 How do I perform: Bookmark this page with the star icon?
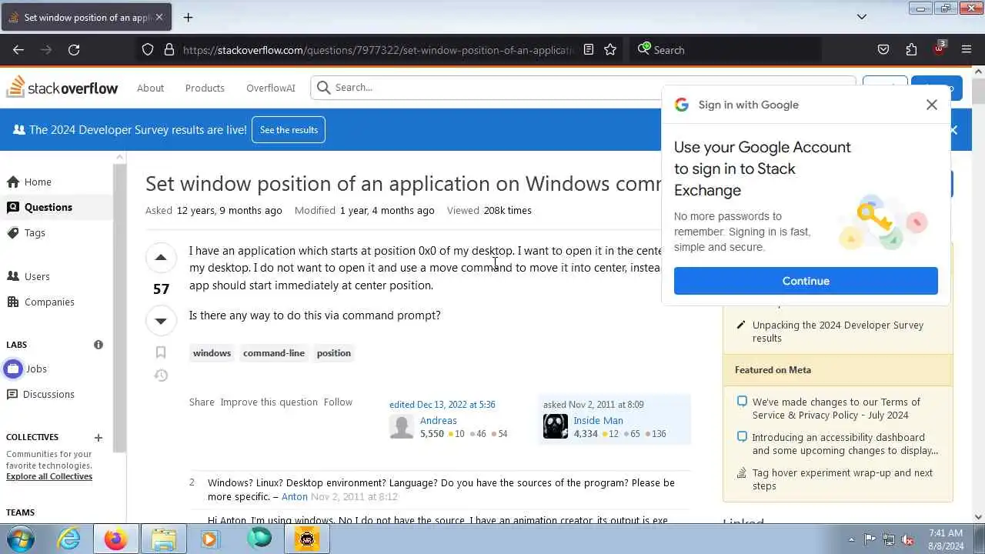click(x=610, y=50)
